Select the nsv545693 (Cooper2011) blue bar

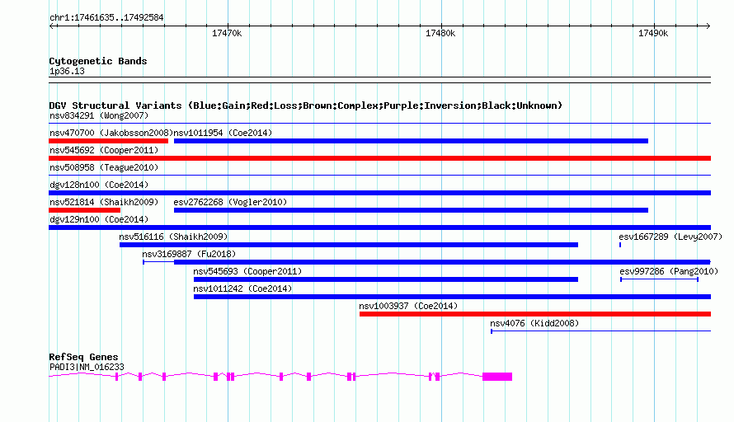tap(386, 279)
